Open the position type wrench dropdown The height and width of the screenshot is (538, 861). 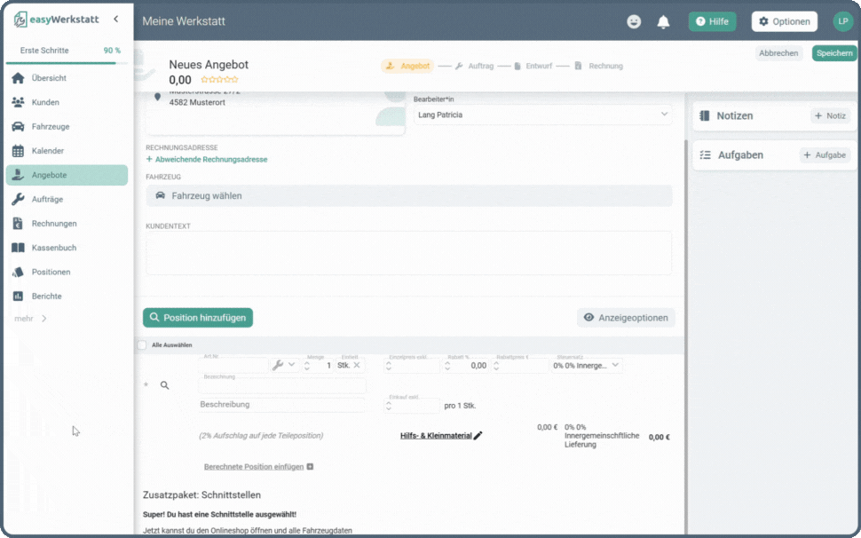coord(283,365)
